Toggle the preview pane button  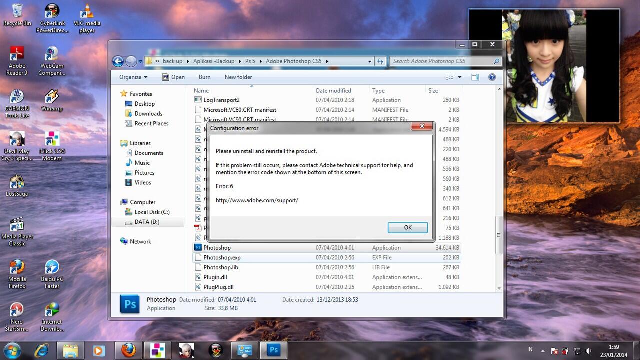tap(475, 77)
